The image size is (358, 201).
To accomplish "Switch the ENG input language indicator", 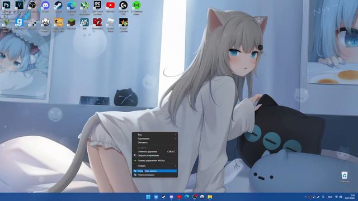I will [329, 197].
